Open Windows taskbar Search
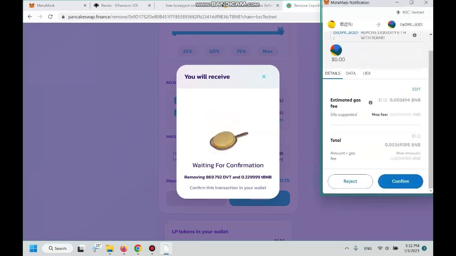This screenshot has width=456, height=256. pos(58,249)
